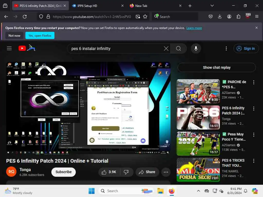Viewport: 263px width, 197px height.
Task: Show hidden system tray icons chevron
Action: 199,191
